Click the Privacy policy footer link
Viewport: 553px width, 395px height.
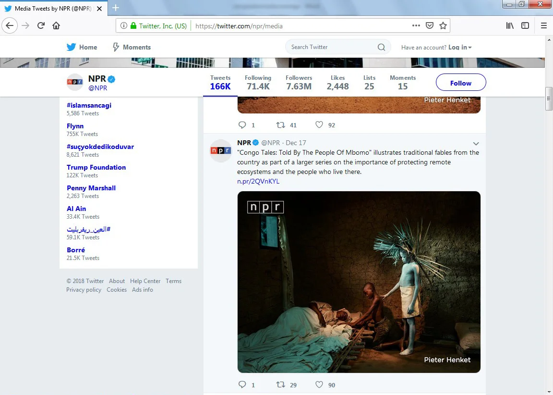coord(84,289)
